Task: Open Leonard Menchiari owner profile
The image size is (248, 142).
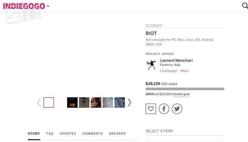Action: [176, 61]
